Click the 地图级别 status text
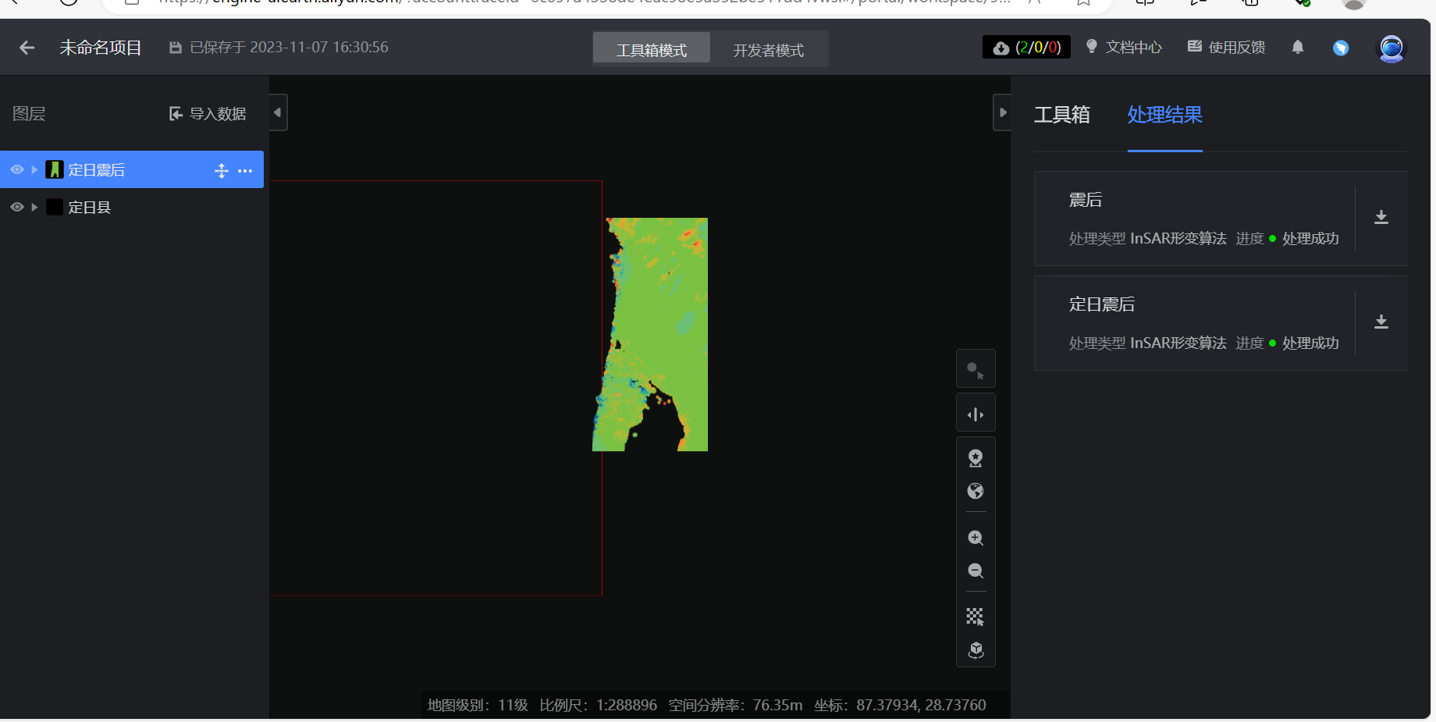This screenshot has height=722, width=1436. pos(478,706)
